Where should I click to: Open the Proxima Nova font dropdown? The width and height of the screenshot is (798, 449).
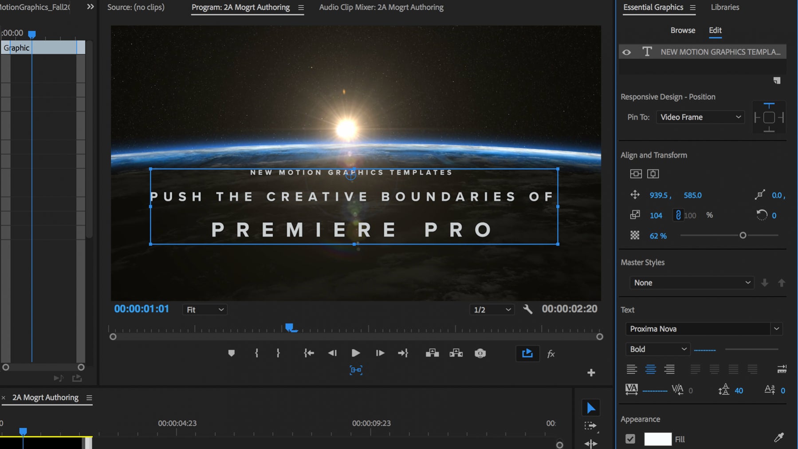[x=704, y=329]
